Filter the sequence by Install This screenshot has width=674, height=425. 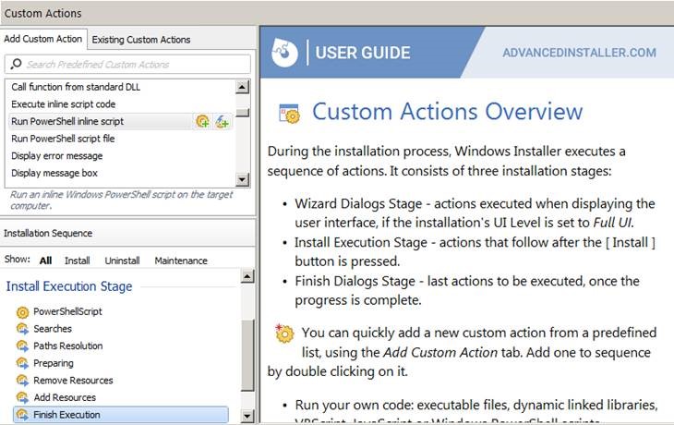(78, 261)
